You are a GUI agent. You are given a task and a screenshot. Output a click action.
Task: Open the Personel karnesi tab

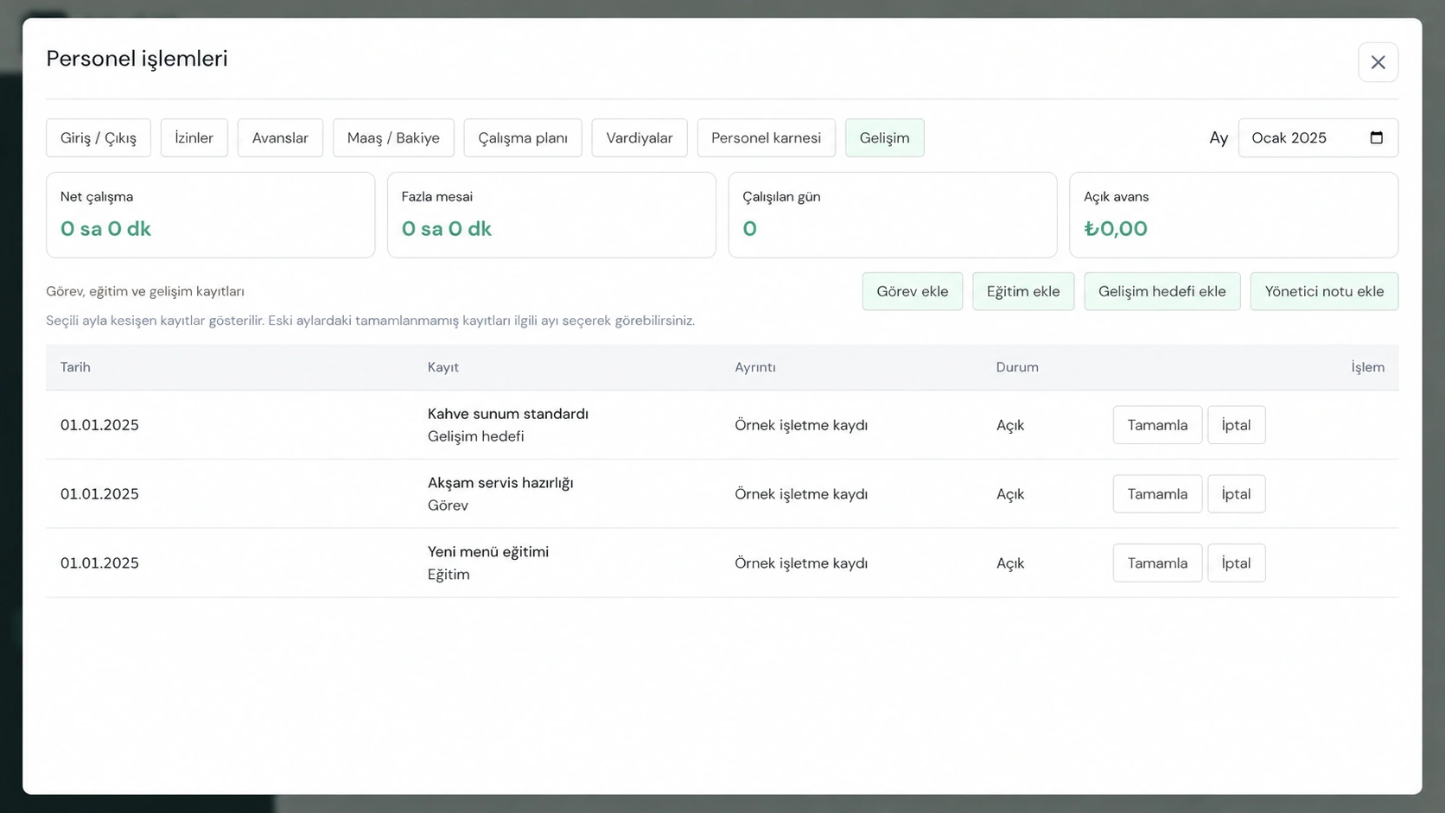(767, 137)
